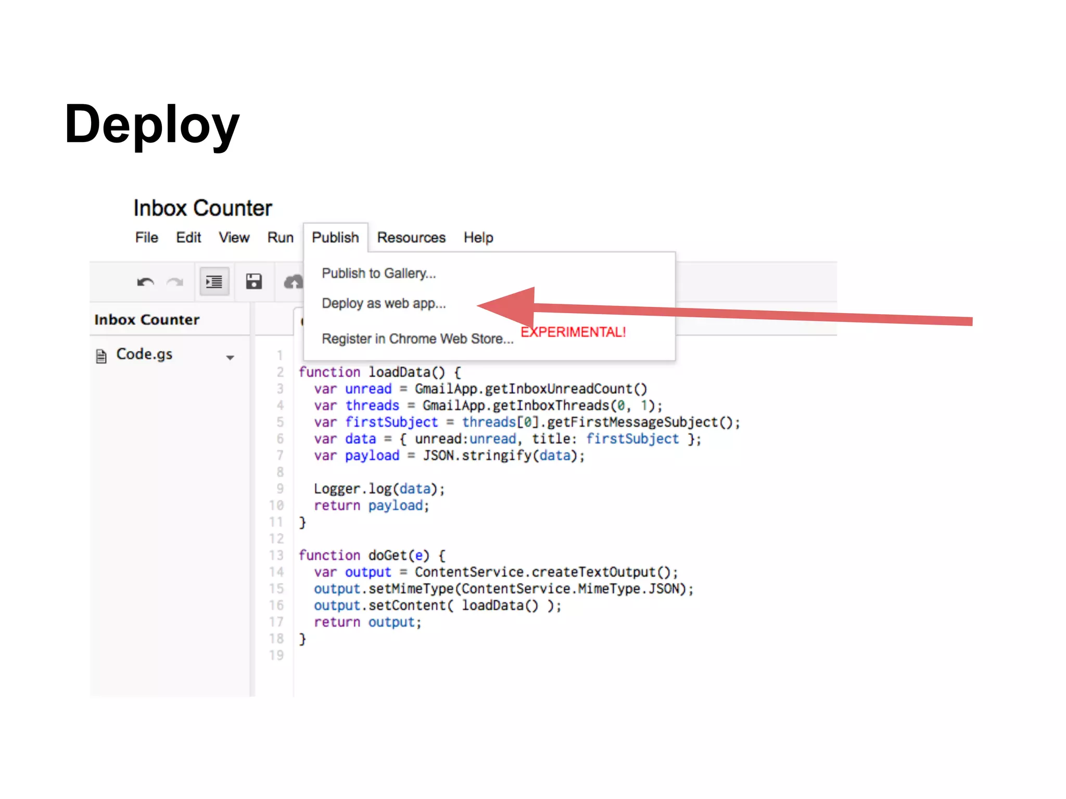
Task: Select Deploy as web app entry
Action: (384, 303)
